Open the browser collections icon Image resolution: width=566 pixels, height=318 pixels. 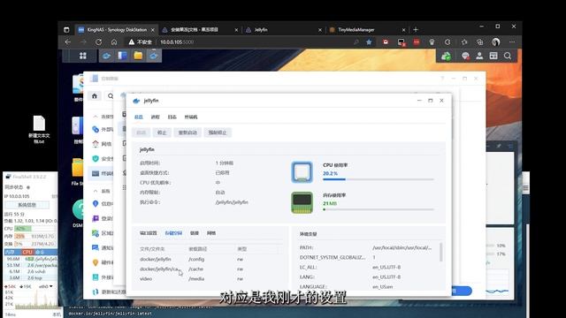pos(479,42)
